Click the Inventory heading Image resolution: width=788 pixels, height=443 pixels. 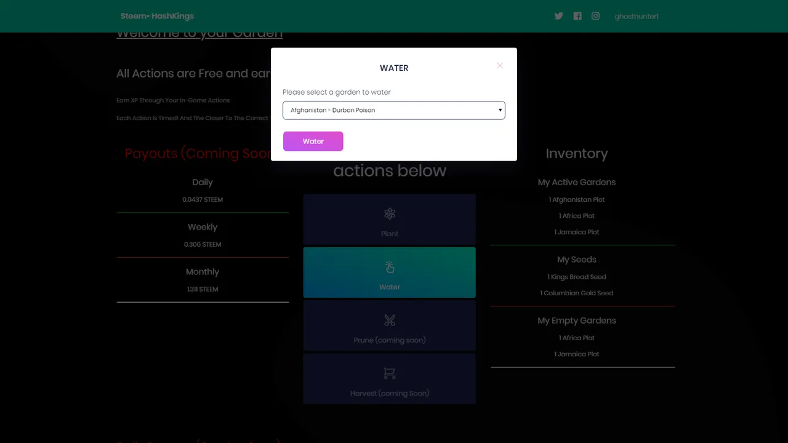click(577, 154)
